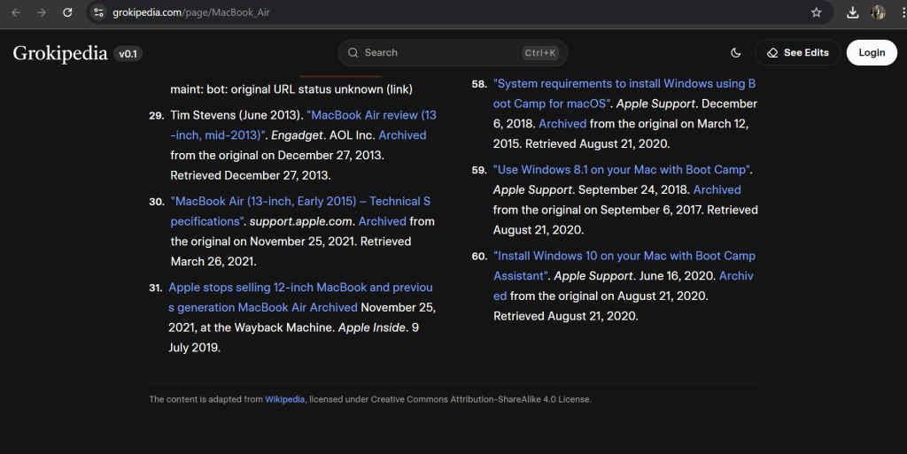
Task: Reload the page with the refresh icon
Action: coord(67,12)
